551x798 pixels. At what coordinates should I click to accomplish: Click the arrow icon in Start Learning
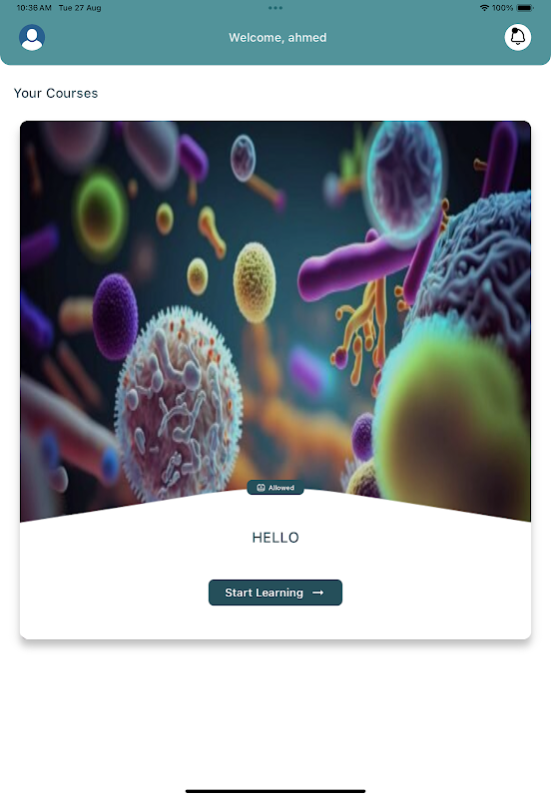point(318,593)
